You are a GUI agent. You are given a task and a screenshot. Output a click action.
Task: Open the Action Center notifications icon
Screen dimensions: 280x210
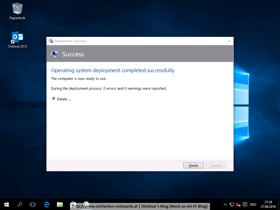245,205
